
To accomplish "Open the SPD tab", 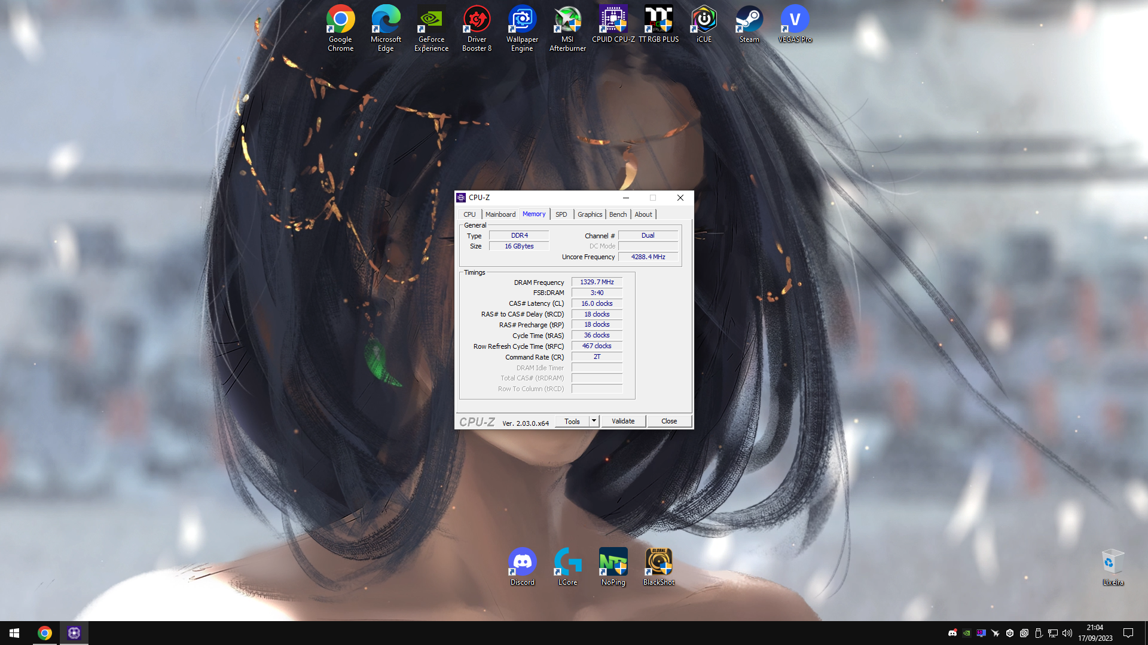I will coord(561,214).
